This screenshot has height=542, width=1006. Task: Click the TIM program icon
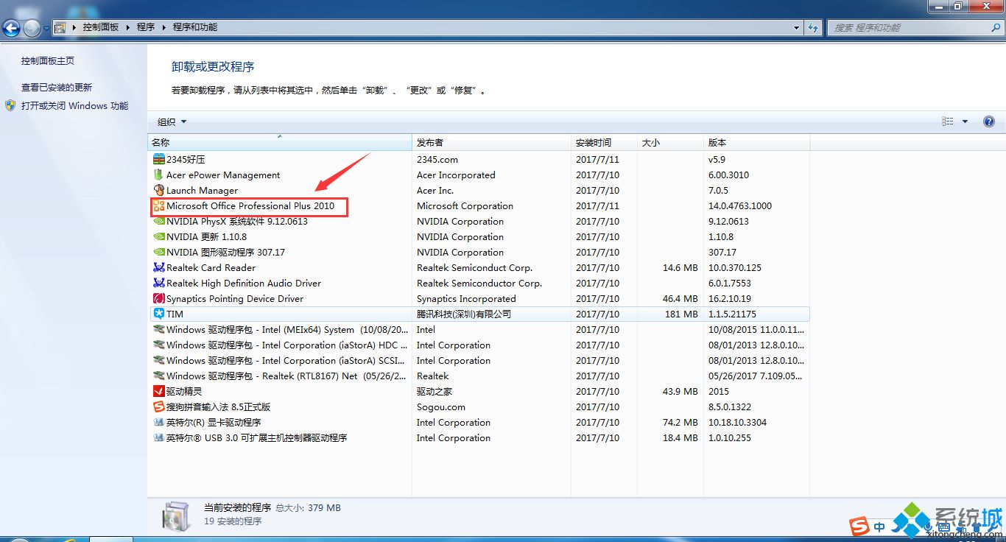pyautogui.click(x=158, y=314)
